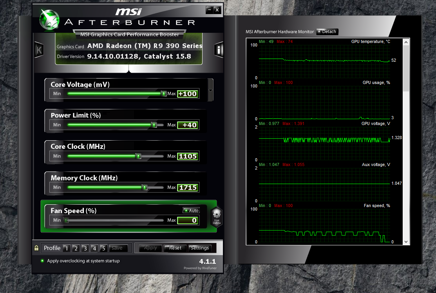Image resolution: width=436 pixels, height=293 pixels.
Task: Click the current GPU temperature value 52
Action: click(394, 61)
